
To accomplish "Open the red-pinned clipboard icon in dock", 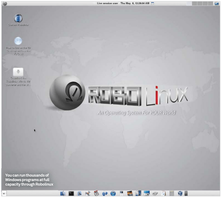I will (96, 193).
